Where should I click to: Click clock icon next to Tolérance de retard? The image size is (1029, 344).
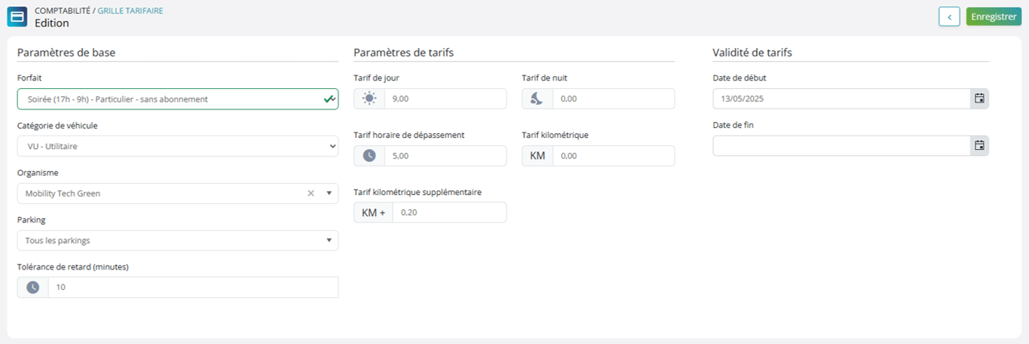(32, 288)
